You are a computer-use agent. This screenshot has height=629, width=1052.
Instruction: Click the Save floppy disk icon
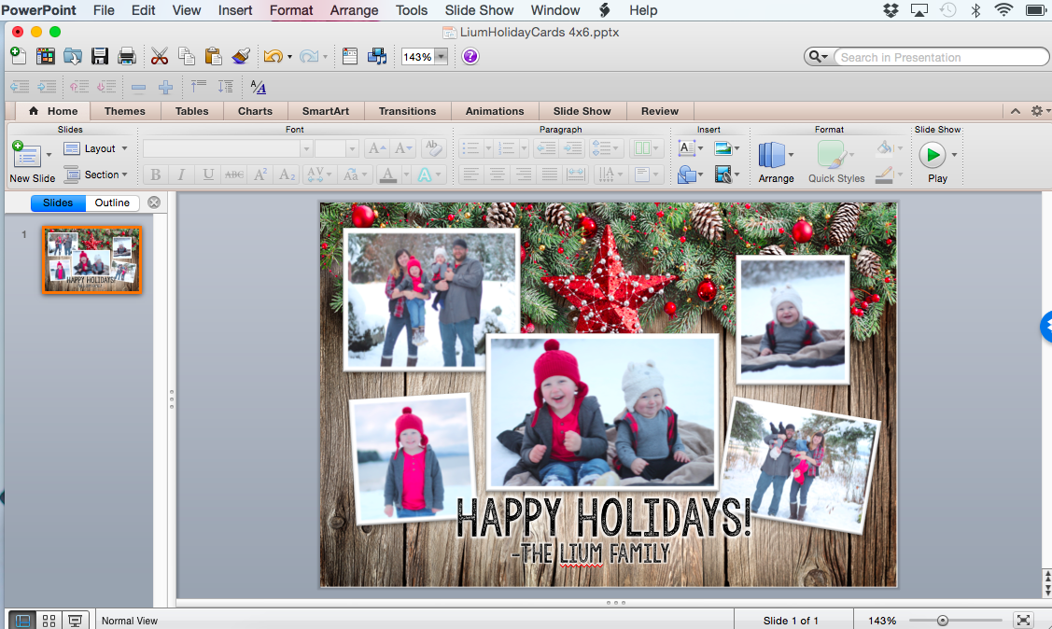click(x=100, y=57)
